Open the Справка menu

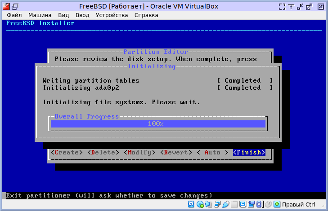click(x=146, y=15)
